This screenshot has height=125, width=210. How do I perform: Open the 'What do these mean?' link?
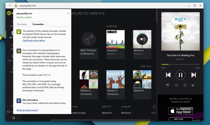pos(27,110)
